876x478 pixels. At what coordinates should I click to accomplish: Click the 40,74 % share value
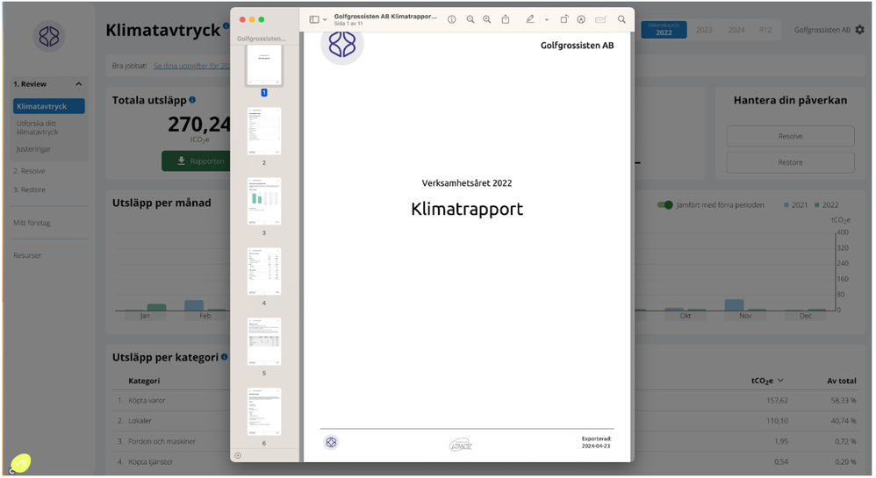(843, 421)
